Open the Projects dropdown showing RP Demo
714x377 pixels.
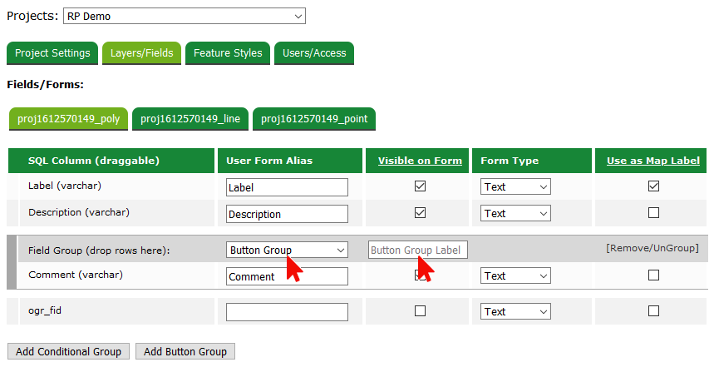pyautogui.click(x=184, y=16)
